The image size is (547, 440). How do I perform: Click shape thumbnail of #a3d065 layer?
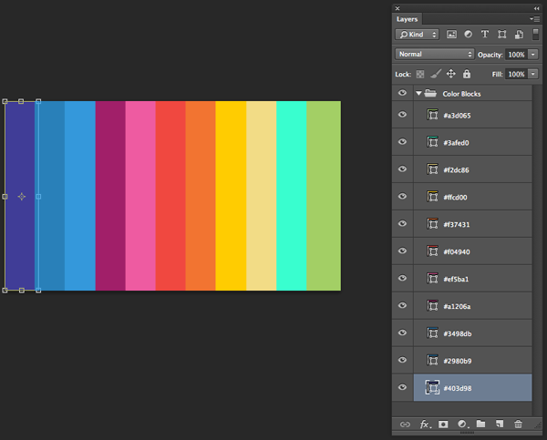click(432, 115)
